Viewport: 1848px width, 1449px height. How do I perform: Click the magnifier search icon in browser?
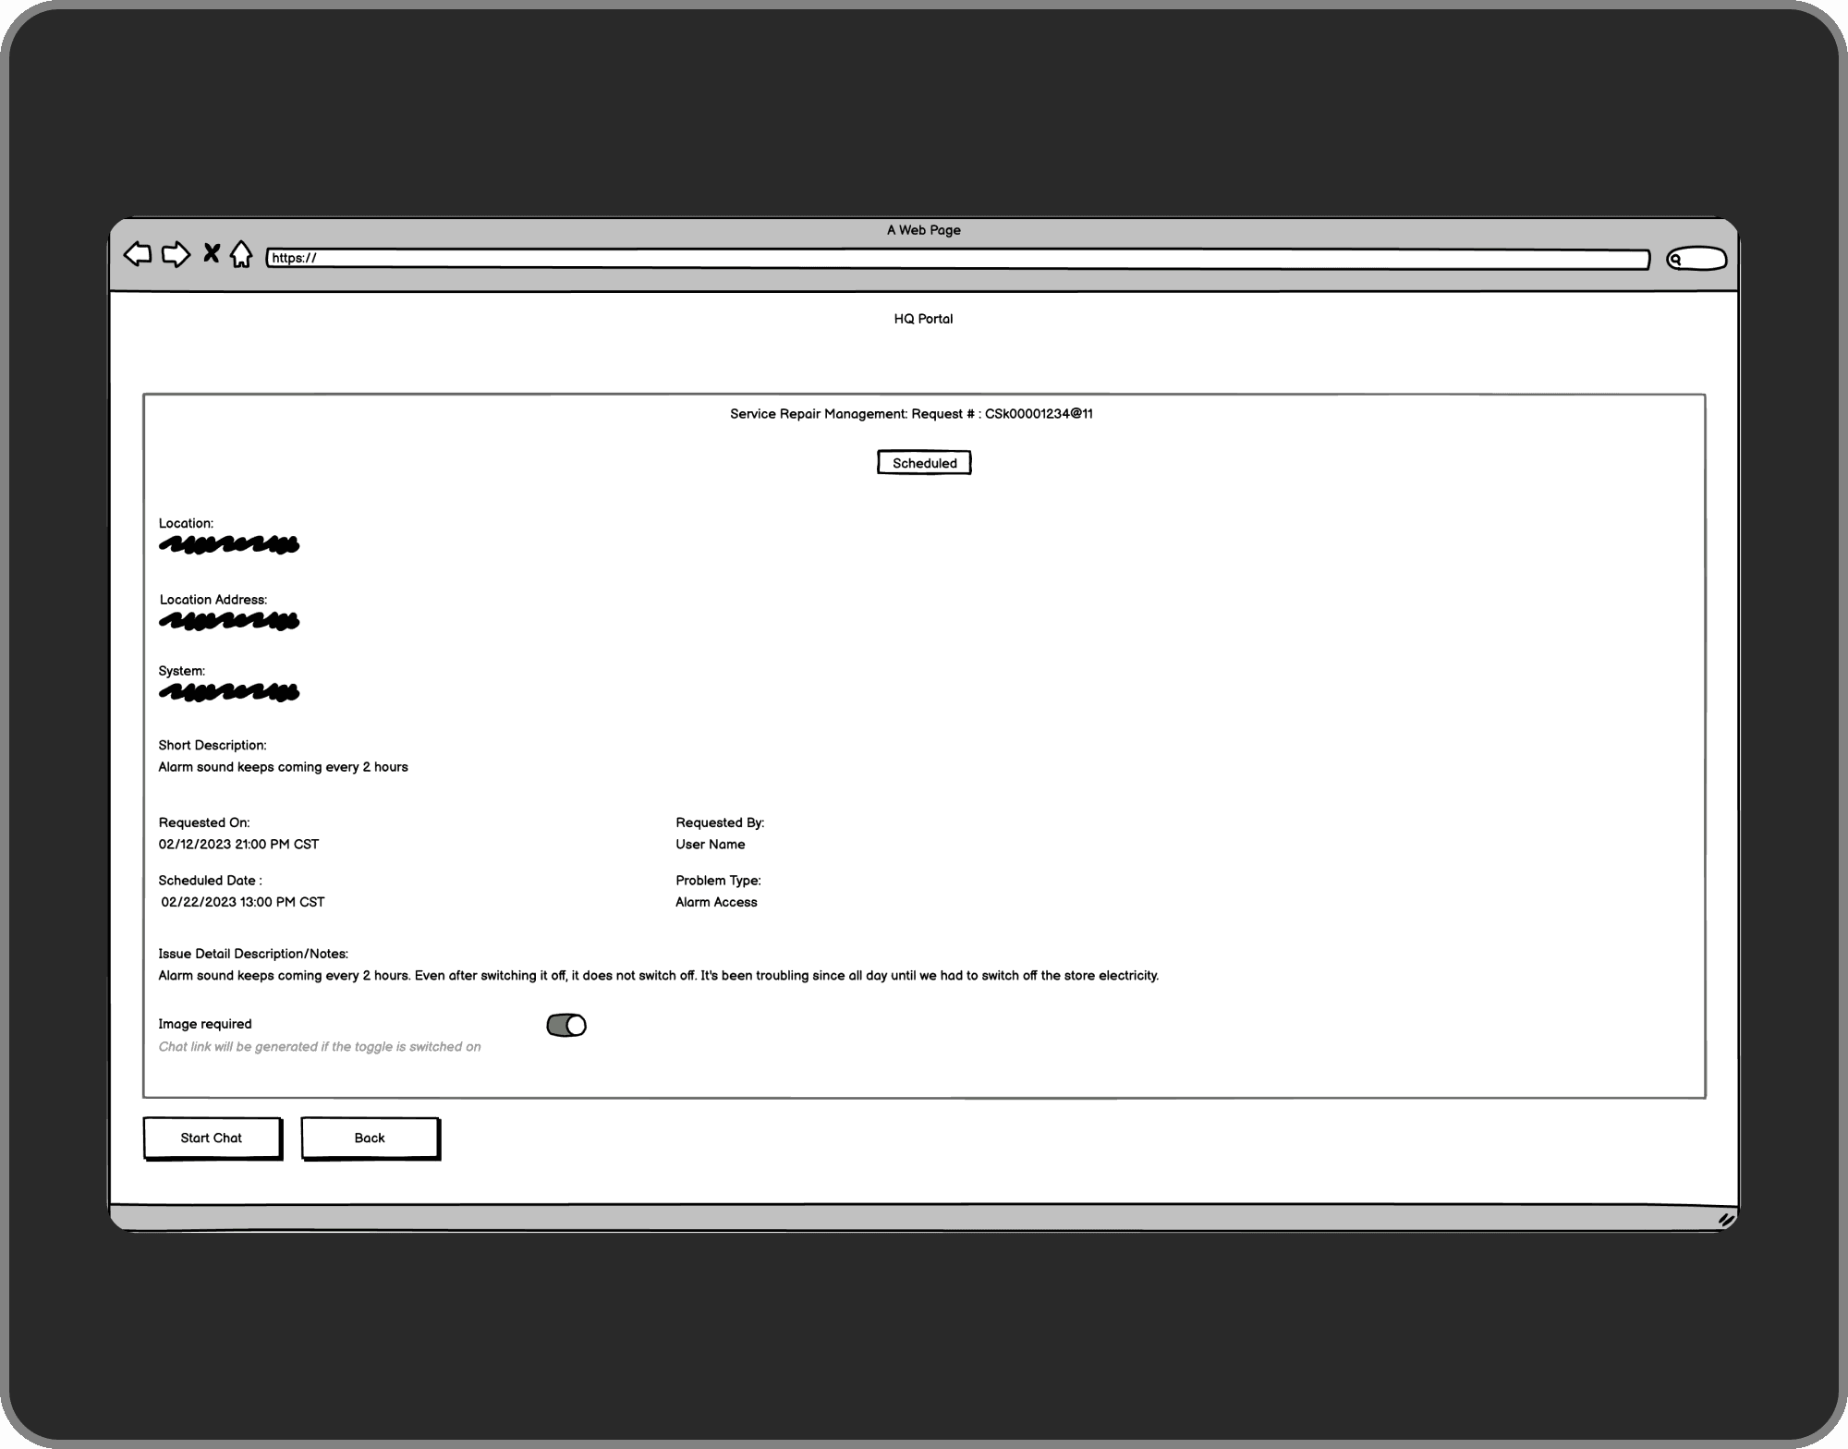click(x=1676, y=260)
